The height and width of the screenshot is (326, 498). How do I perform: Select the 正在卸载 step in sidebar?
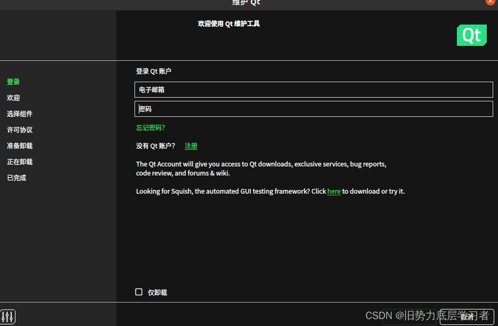coord(20,162)
